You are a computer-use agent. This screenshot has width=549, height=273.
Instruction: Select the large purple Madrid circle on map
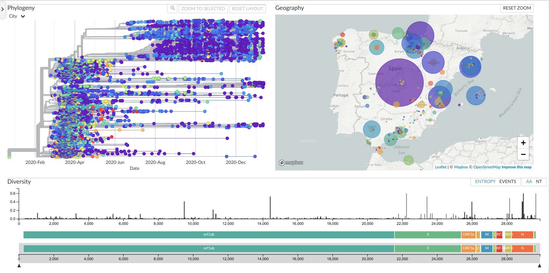[x=399, y=83]
